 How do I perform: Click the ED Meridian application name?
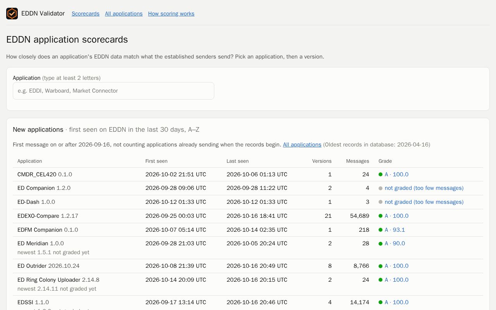point(33,243)
